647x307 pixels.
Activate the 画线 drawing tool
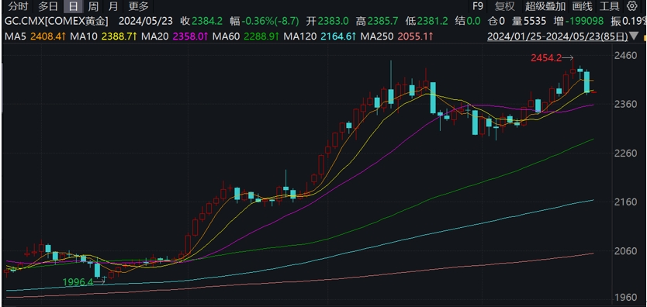point(582,6)
